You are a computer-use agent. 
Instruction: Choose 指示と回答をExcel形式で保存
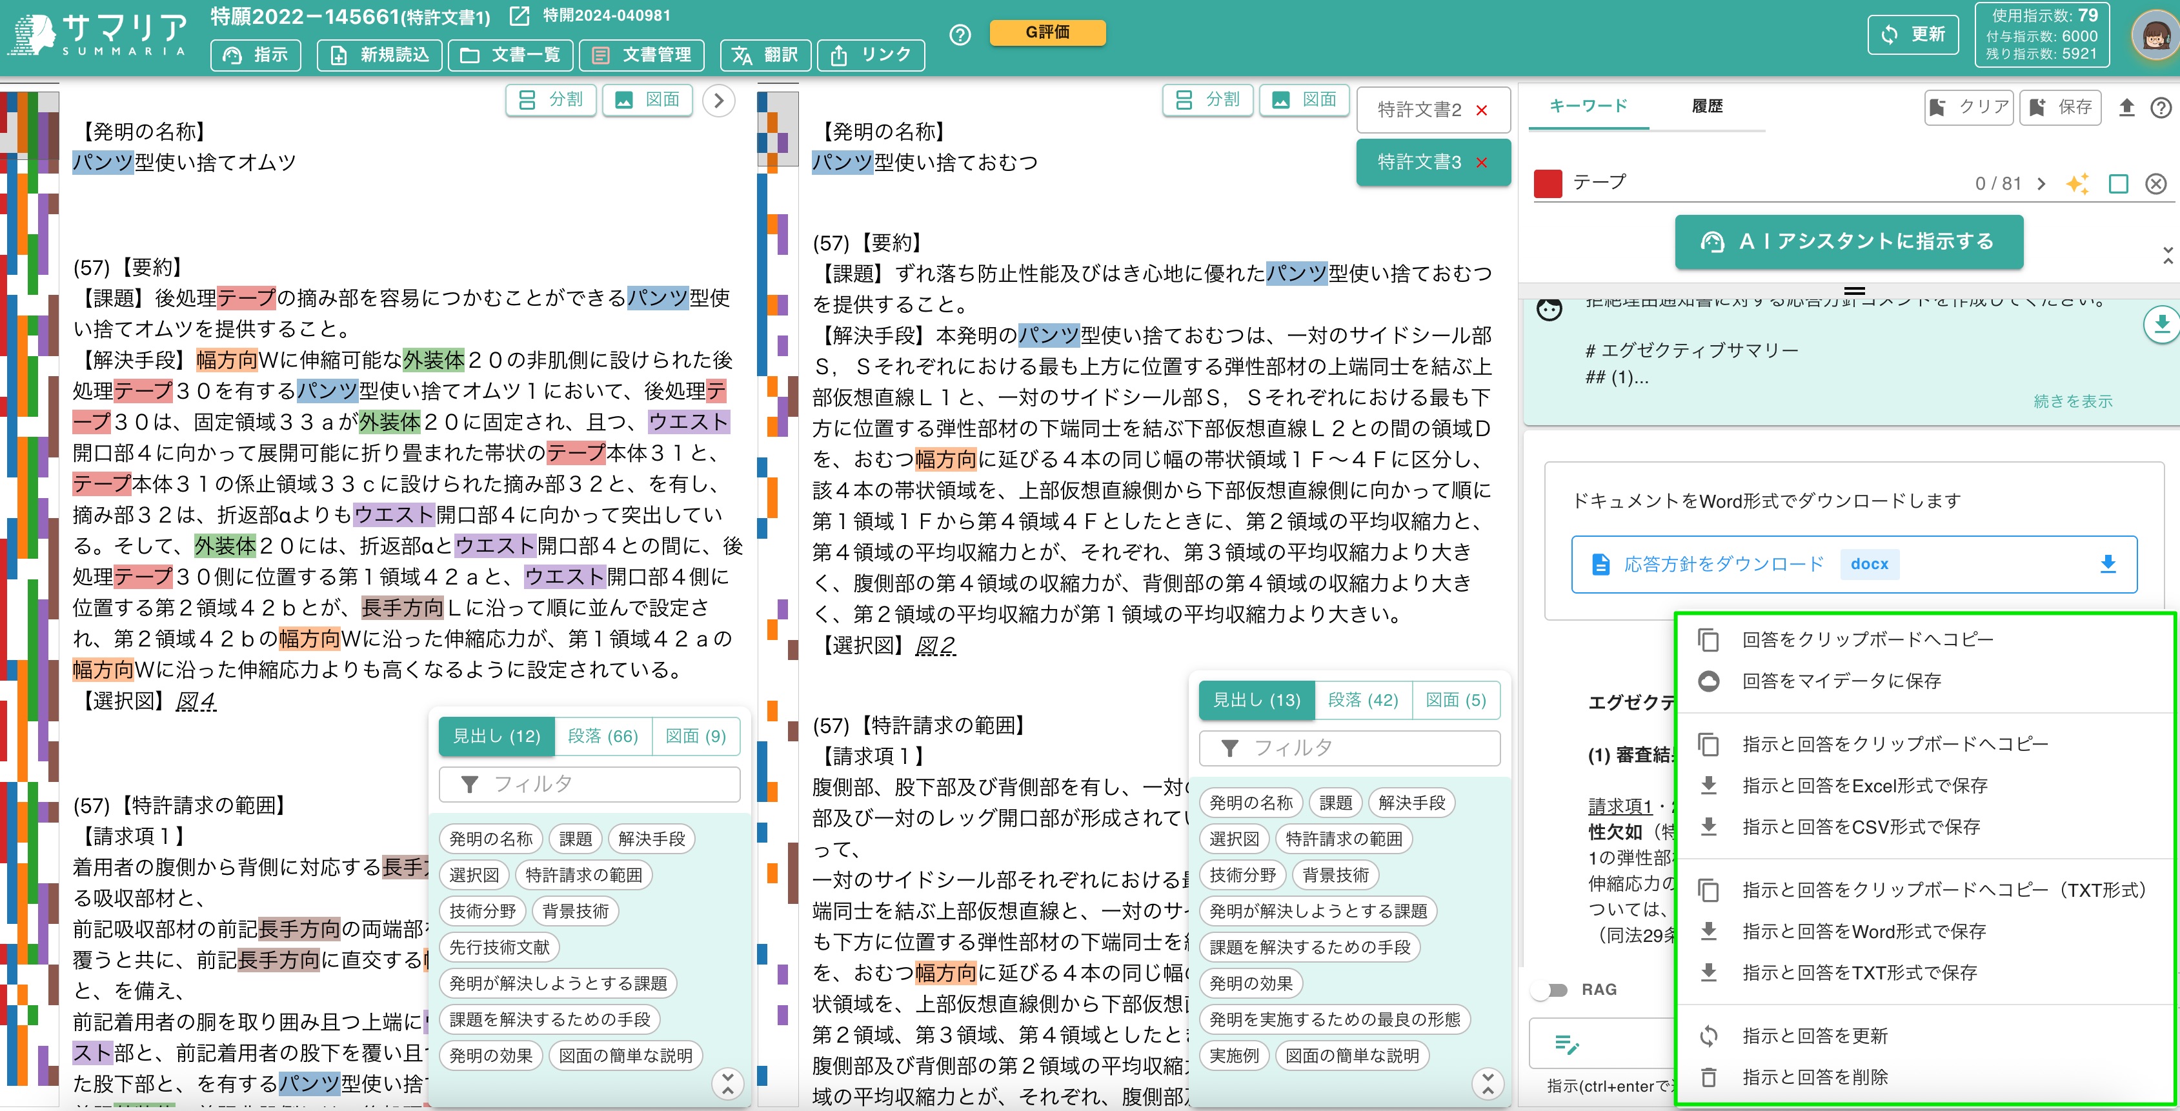pyautogui.click(x=1924, y=785)
